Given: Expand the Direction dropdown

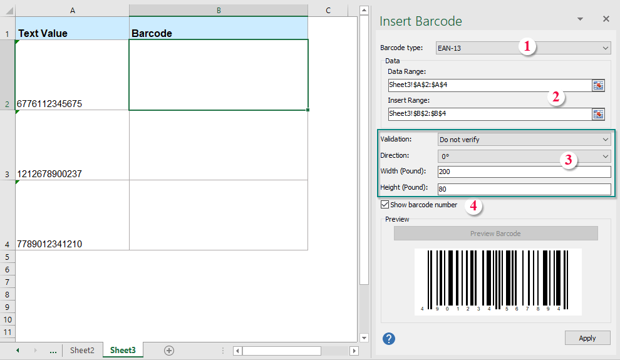Looking at the screenshot, I should pos(604,157).
